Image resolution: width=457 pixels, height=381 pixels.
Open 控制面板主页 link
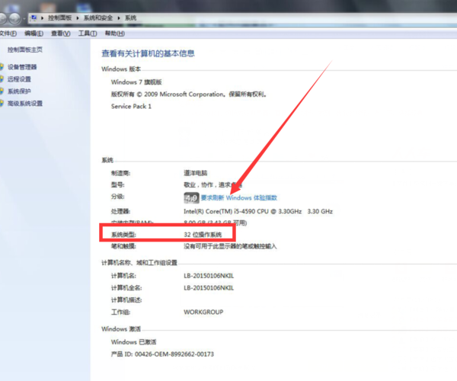click(25, 50)
